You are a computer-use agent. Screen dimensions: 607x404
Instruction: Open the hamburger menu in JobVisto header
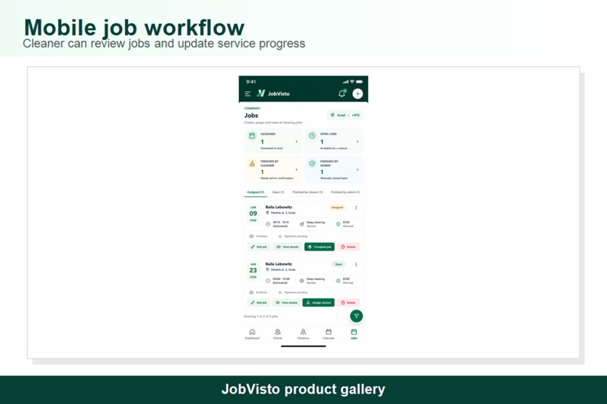(x=248, y=94)
